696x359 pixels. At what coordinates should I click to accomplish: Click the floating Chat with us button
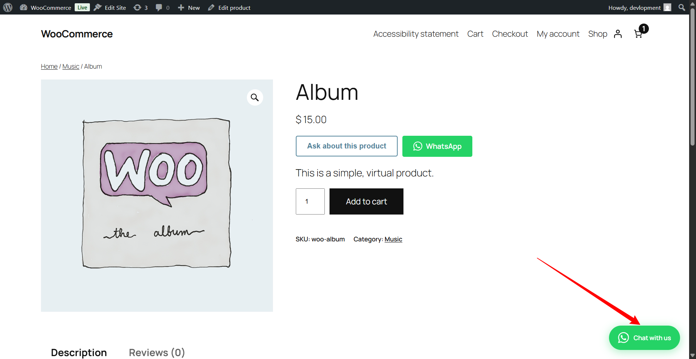pyautogui.click(x=644, y=338)
